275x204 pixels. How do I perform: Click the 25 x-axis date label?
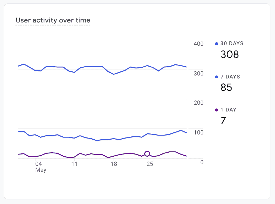pyautogui.click(x=150, y=164)
